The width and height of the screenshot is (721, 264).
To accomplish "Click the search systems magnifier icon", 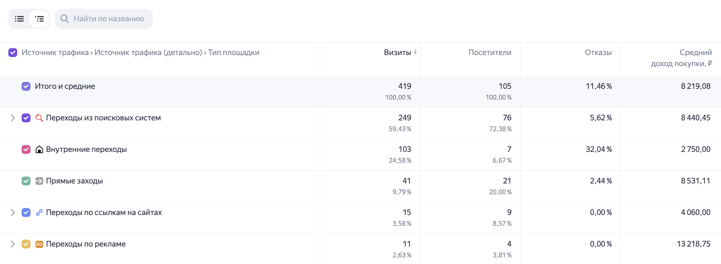I will (x=39, y=118).
